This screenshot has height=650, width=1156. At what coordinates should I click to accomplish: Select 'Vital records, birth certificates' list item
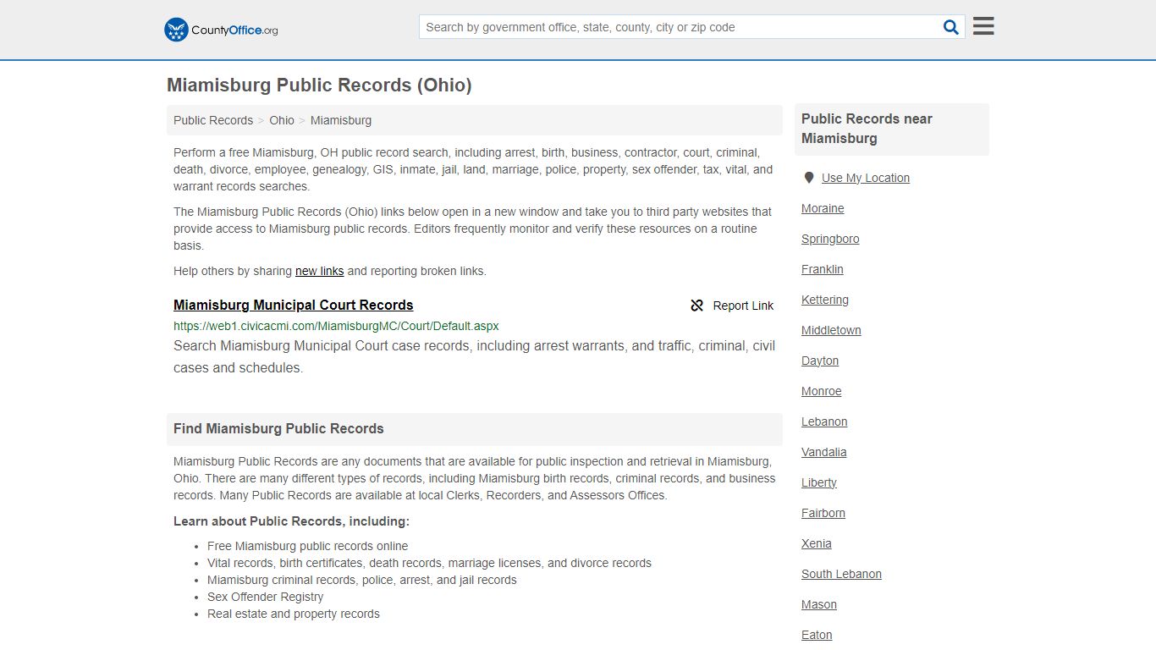pos(429,563)
